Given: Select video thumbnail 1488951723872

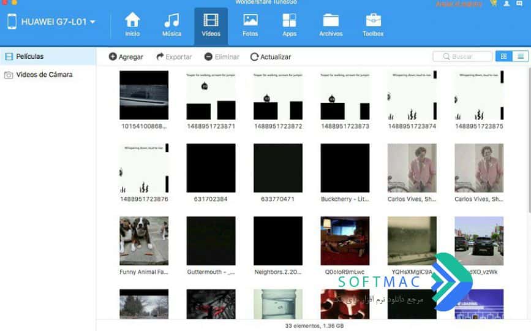Looking at the screenshot, I should pyautogui.click(x=278, y=95).
